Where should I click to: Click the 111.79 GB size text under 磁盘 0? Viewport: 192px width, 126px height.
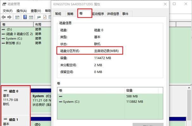pyautogui.click(x=10, y=100)
